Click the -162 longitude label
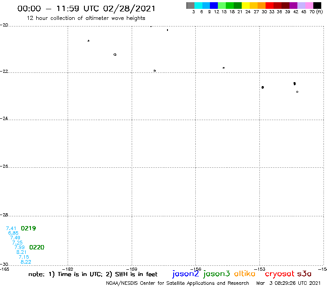This screenshot has height=287, width=327. click(x=68, y=269)
